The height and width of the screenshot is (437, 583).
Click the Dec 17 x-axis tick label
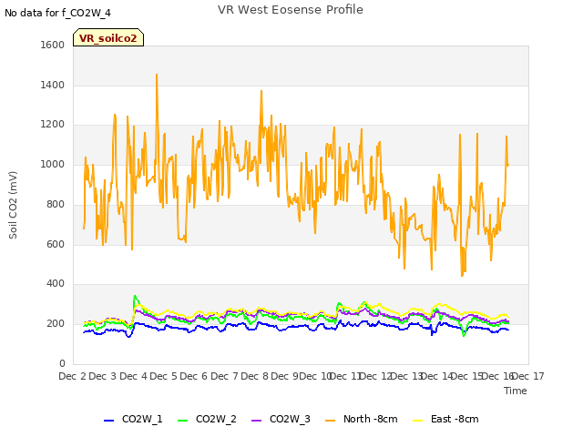528,376
